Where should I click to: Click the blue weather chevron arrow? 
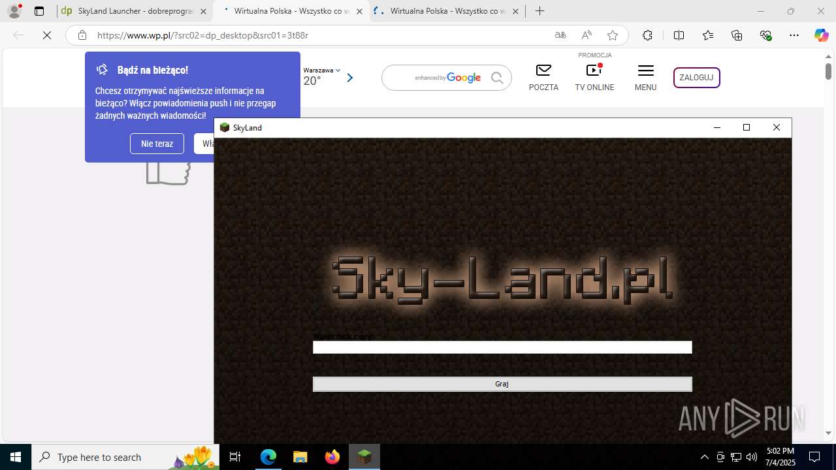coord(349,78)
